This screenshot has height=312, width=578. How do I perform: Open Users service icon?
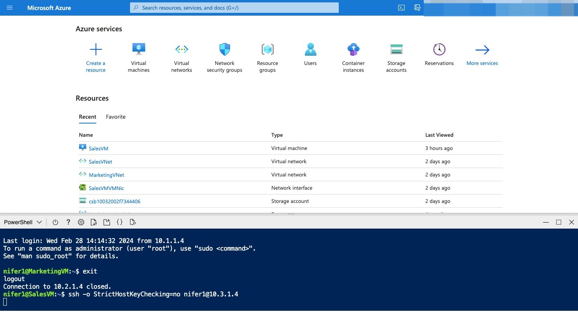(x=310, y=49)
